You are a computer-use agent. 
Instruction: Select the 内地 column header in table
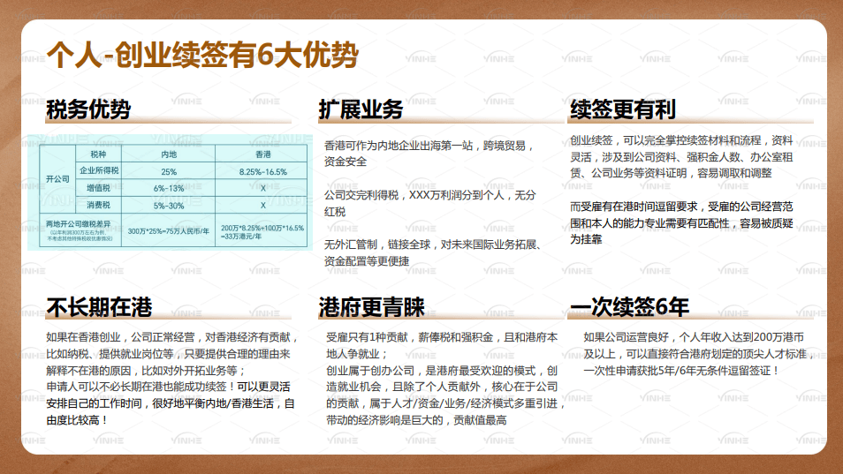click(x=168, y=154)
